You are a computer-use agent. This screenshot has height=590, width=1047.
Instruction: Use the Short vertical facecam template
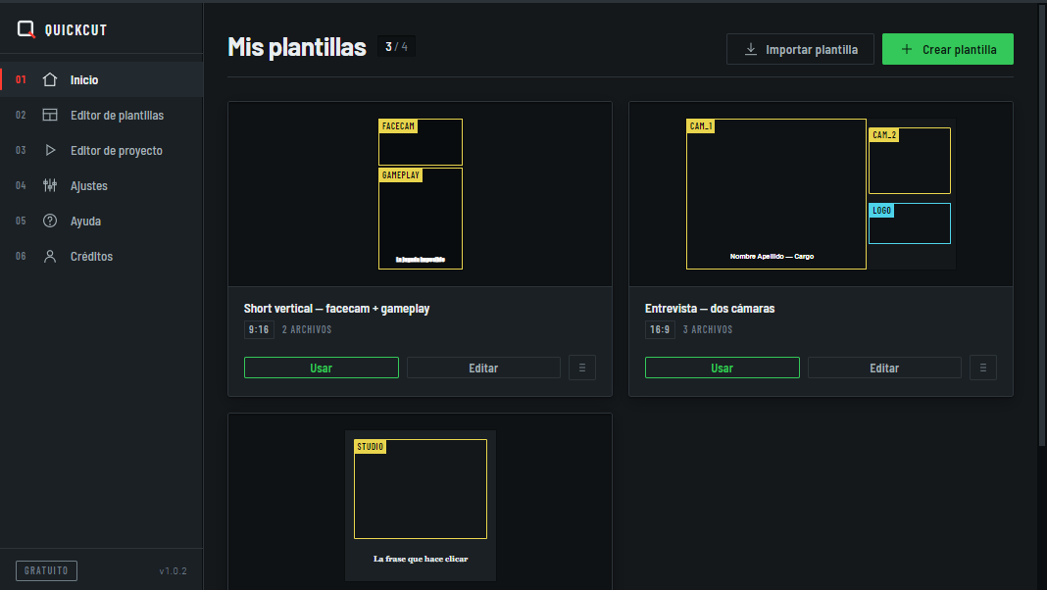point(322,368)
